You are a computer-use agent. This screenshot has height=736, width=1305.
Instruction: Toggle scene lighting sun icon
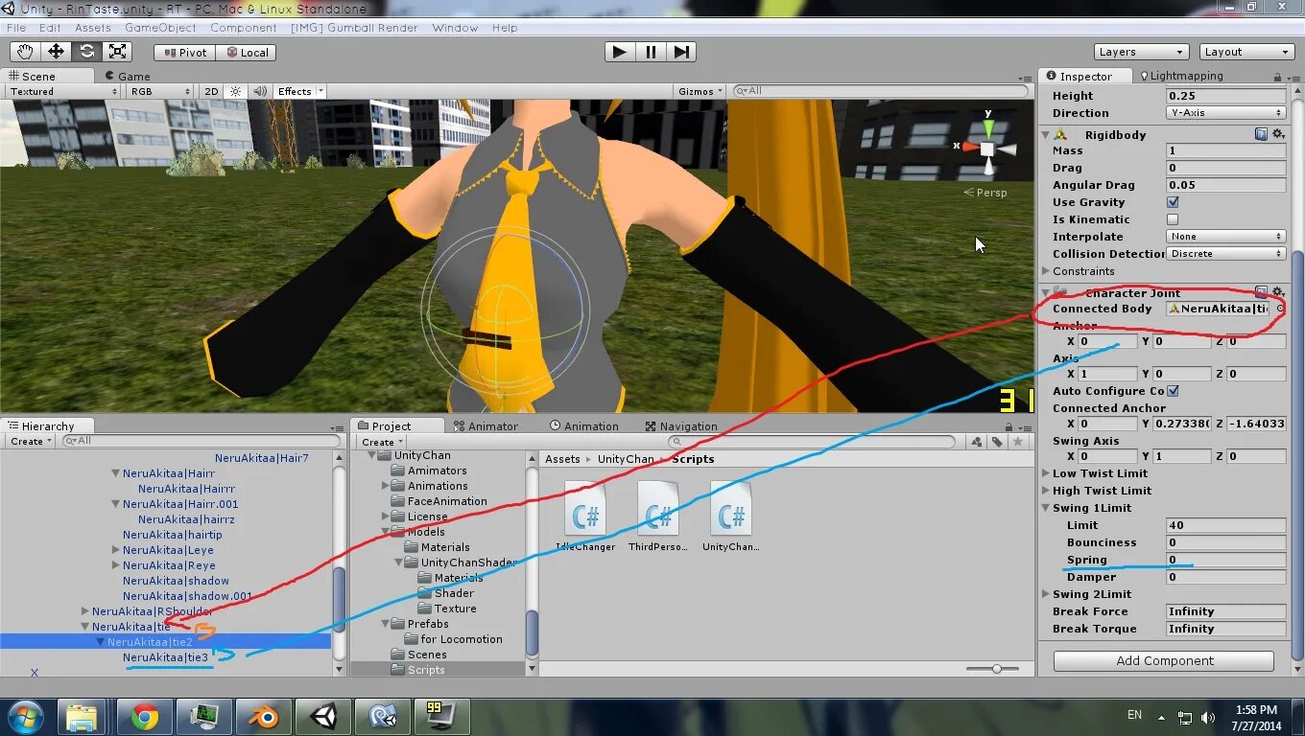coord(236,91)
